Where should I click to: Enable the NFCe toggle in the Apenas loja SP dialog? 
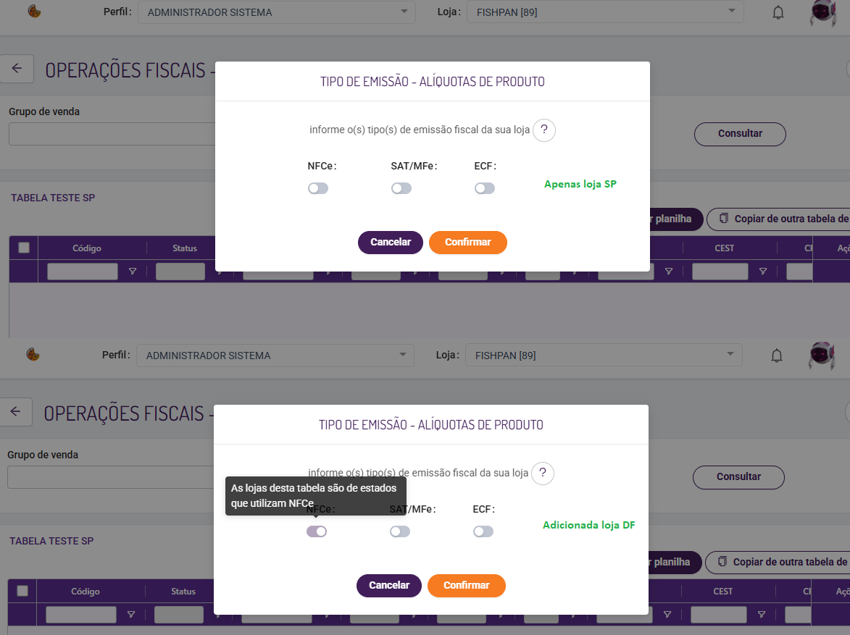318,188
